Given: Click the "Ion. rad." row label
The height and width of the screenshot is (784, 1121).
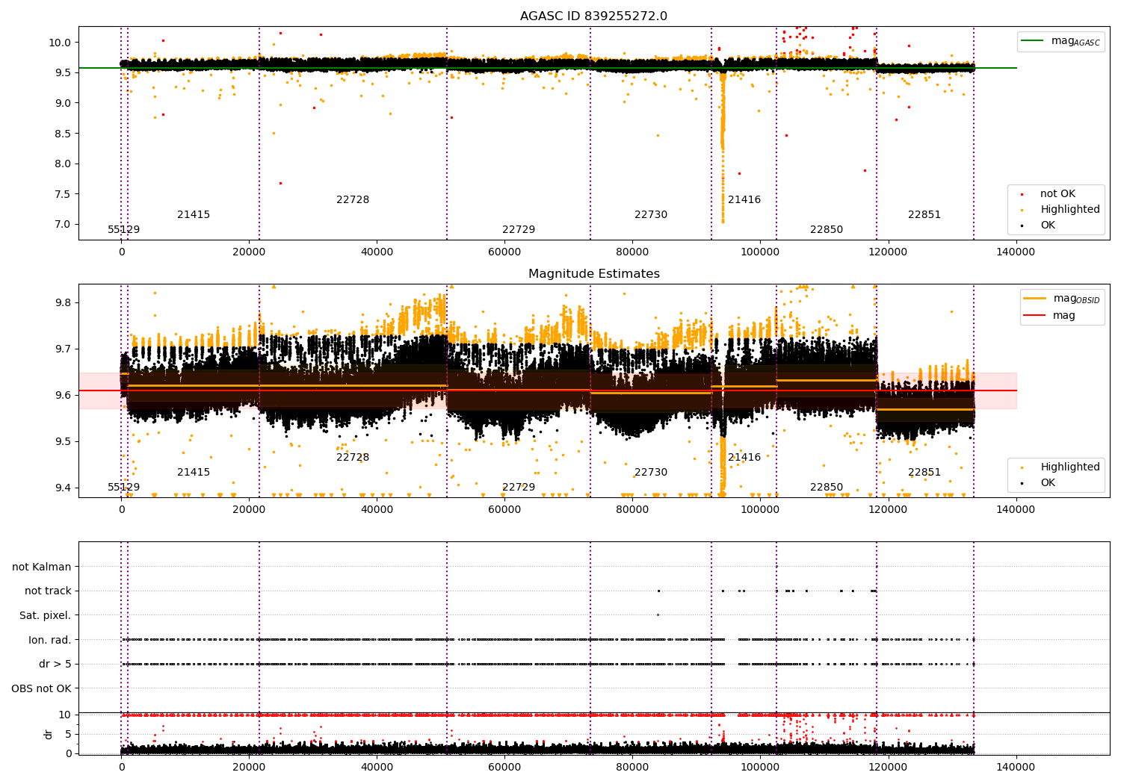Looking at the screenshot, I should coord(50,640).
